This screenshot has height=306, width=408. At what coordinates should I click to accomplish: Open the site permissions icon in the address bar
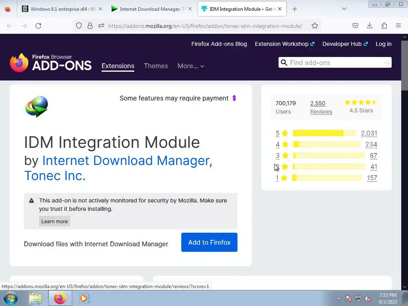coord(101,25)
